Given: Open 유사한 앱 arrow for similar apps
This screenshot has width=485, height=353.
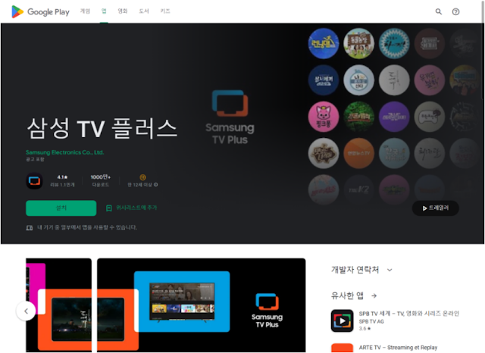Looking at the screenshot, I should click(x=374, y=296).
